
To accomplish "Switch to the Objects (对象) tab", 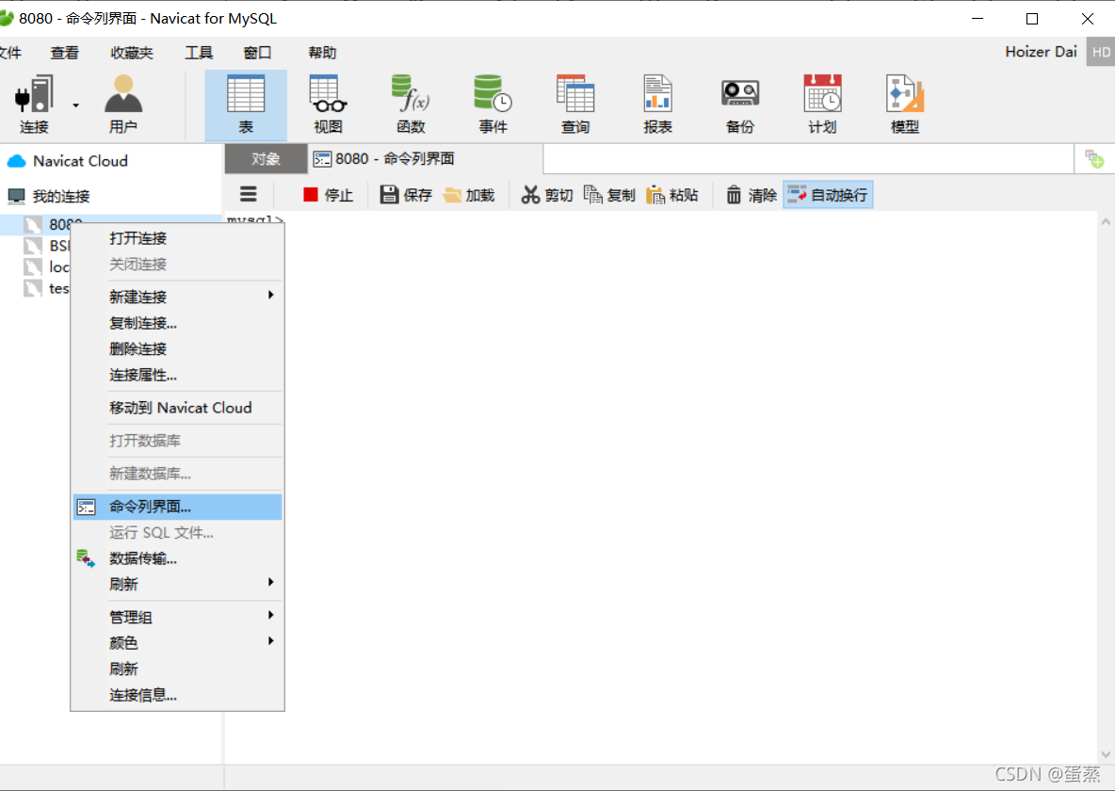I will (x=266, y=158).
